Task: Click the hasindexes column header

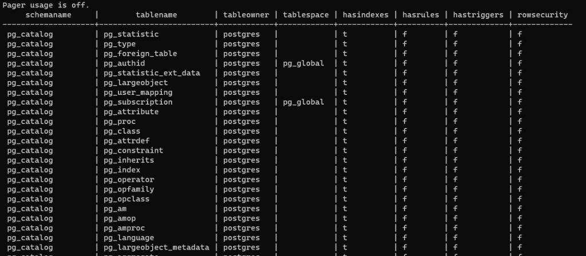Action: [x=366, y=15]
